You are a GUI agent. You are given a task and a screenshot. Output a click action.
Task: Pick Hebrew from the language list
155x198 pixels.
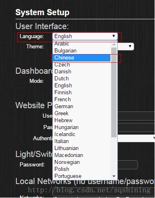81,121
